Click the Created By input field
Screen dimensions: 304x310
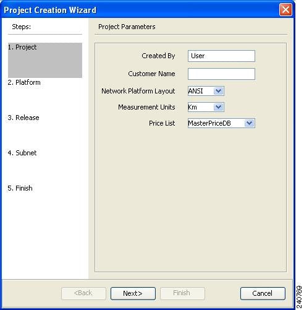coord(221,56)
